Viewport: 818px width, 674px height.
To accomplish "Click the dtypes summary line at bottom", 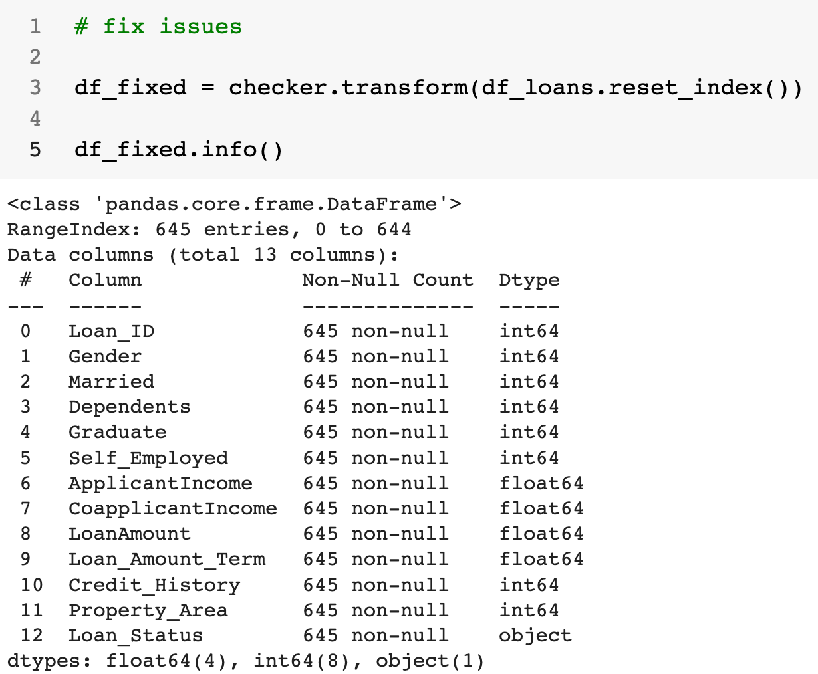I will tap(246, 661).
